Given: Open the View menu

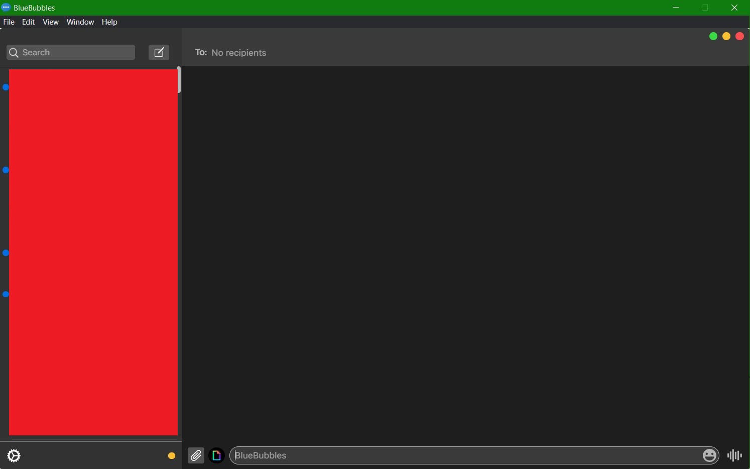Looking at the screenshot, I should (50, 22).
